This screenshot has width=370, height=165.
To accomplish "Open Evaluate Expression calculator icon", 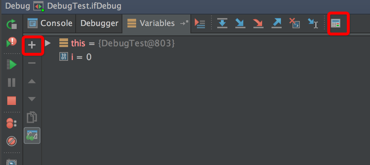I will (x=336, y=24).
